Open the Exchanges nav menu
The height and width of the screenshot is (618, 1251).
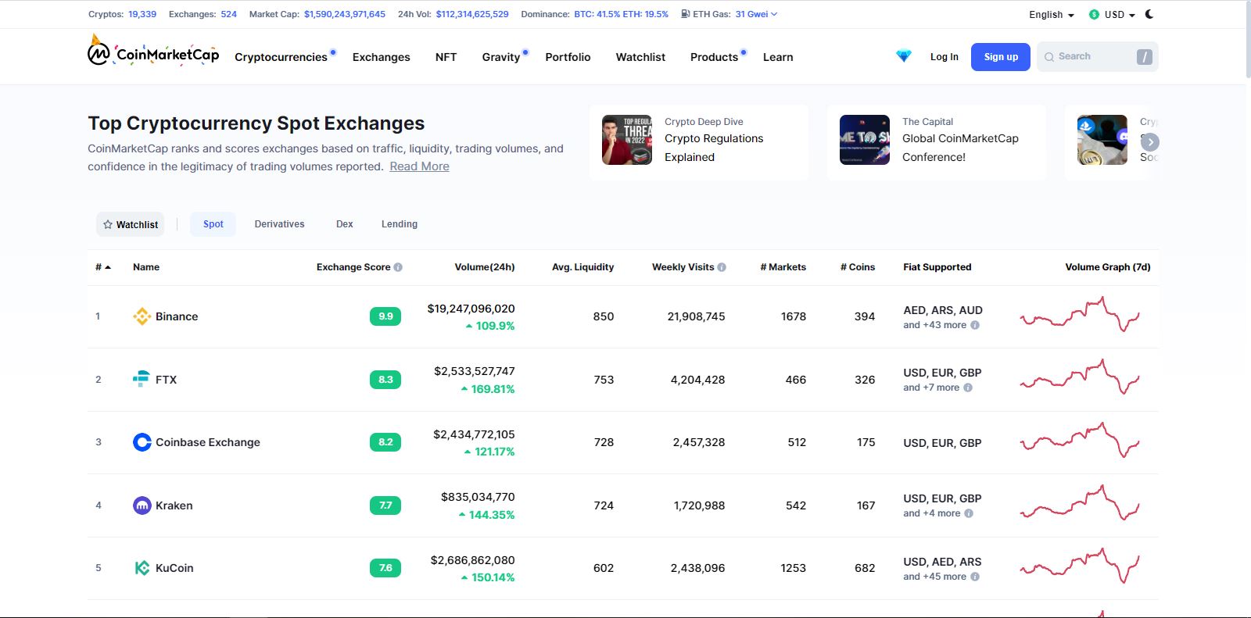tap(382, 57)
